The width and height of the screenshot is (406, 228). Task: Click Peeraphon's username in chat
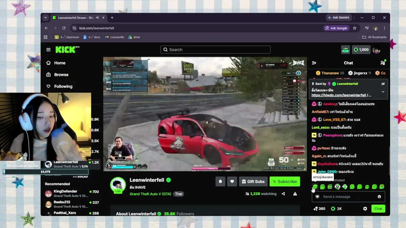click(332, 135)
